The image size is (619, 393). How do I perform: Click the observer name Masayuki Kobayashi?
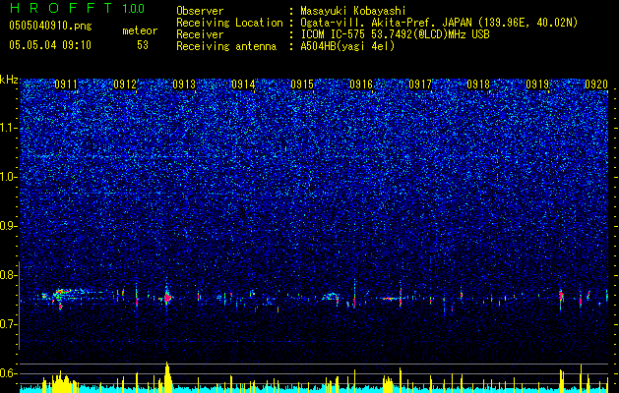coord(353,11)
